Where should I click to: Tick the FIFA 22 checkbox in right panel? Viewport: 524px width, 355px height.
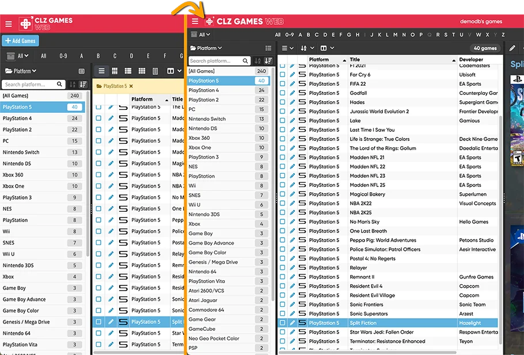(x=282, y=84)
